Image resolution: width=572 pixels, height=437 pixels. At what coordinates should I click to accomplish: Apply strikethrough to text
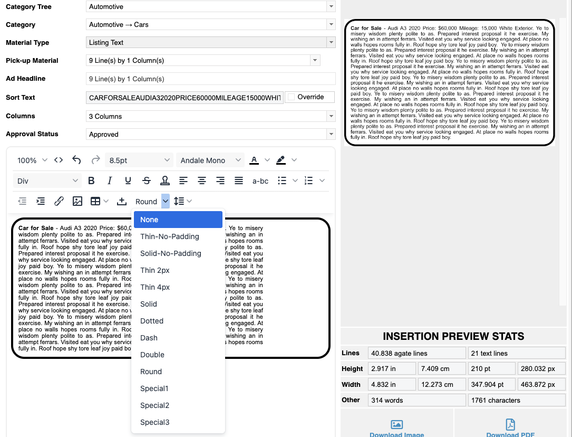(147, 181)
